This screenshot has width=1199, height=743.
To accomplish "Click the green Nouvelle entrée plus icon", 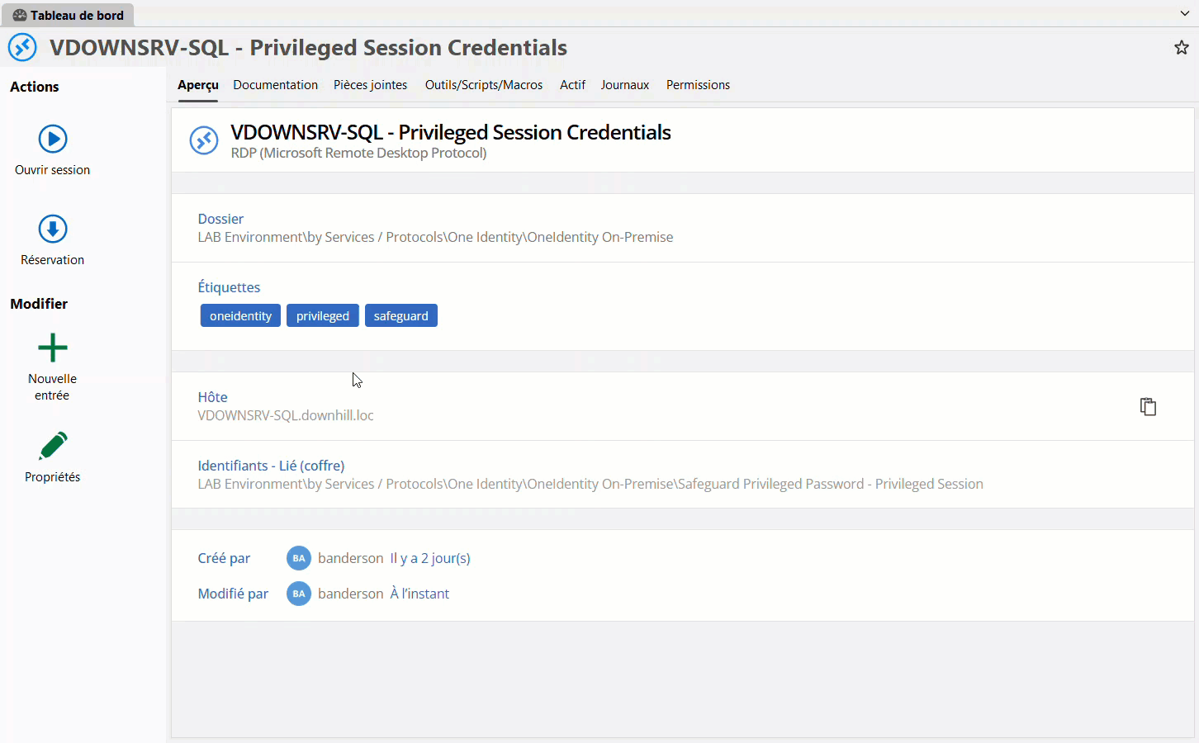I will pos(53,348).
